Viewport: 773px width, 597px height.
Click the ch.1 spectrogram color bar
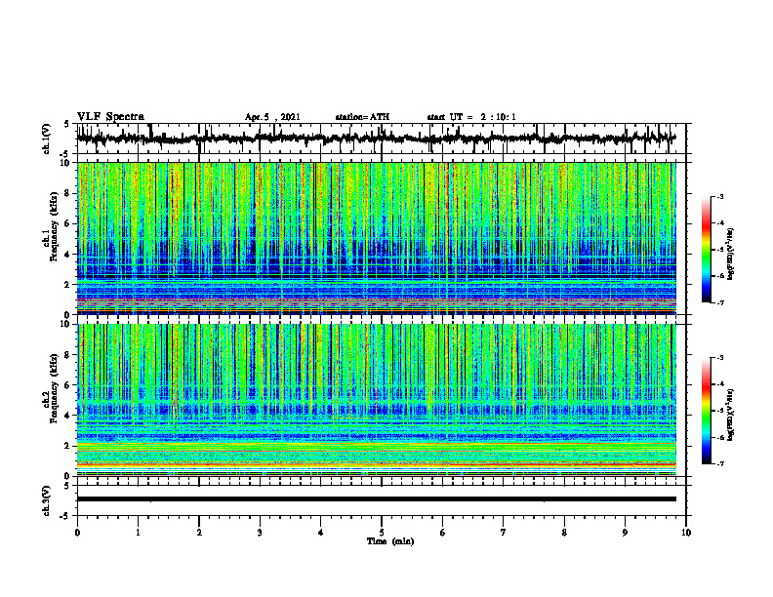706,250
